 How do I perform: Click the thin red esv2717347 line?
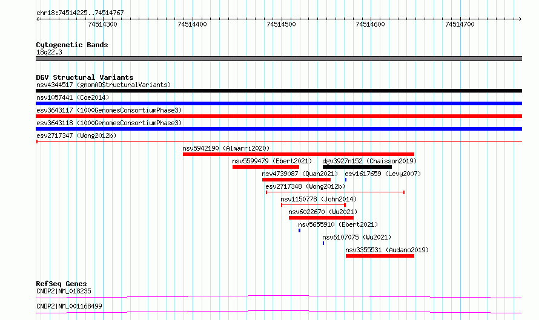(x=279, y=142)
